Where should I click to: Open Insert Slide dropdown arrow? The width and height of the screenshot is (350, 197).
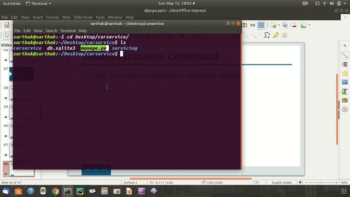279,25
